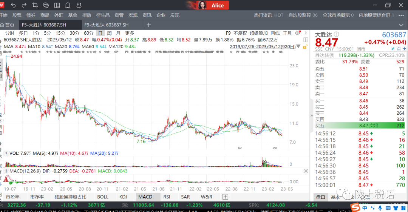The height and width of the screenshot is (212, 408).
Task: Click the VOL indicator help question mark
Action: pyautogui.click(x=6, y=153)
